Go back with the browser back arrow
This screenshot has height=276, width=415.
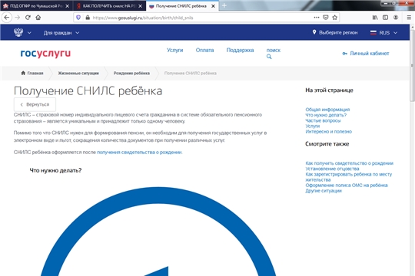[x=7, y=18]
